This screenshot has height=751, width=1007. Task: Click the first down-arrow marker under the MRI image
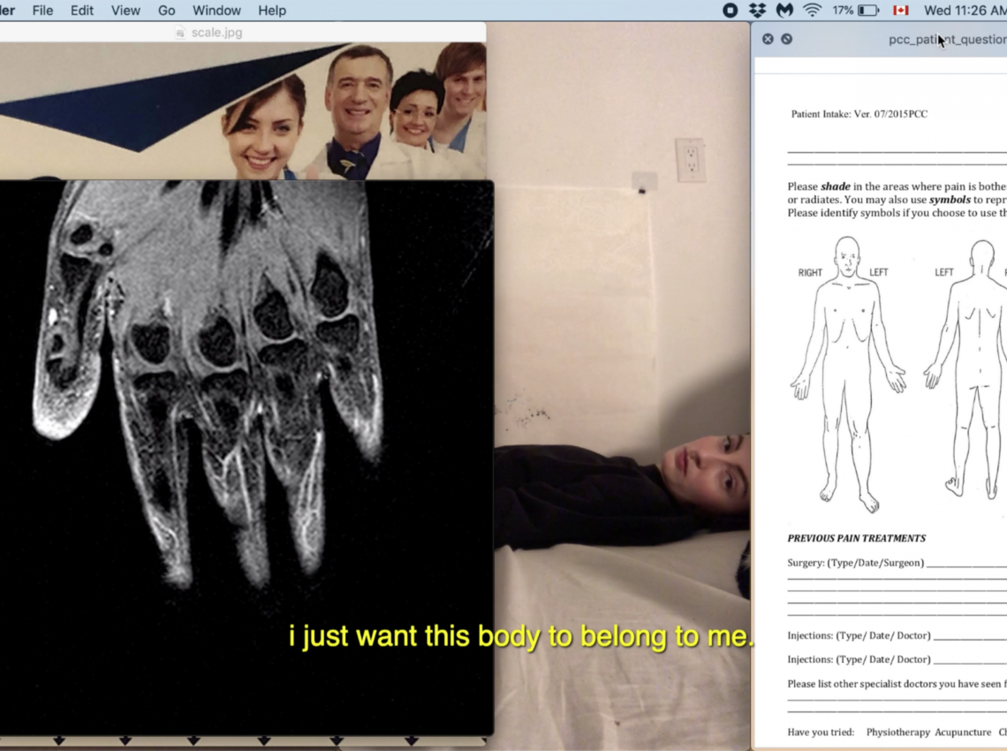click(59, 740)
